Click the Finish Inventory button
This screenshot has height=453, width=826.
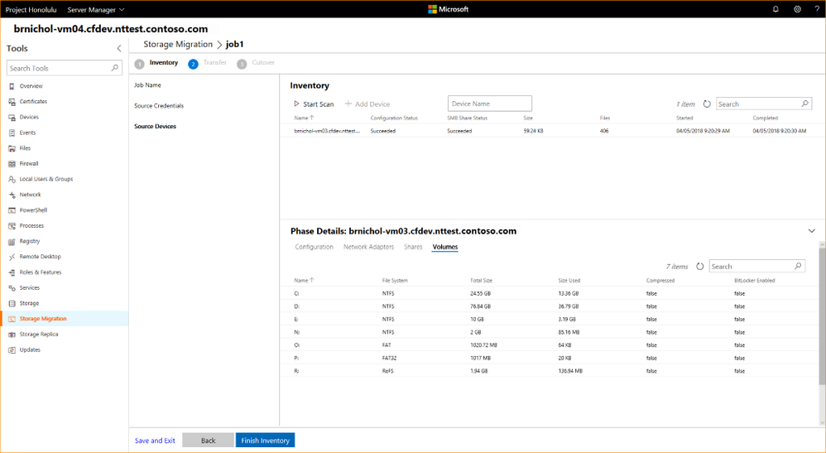tap(265, 441)
